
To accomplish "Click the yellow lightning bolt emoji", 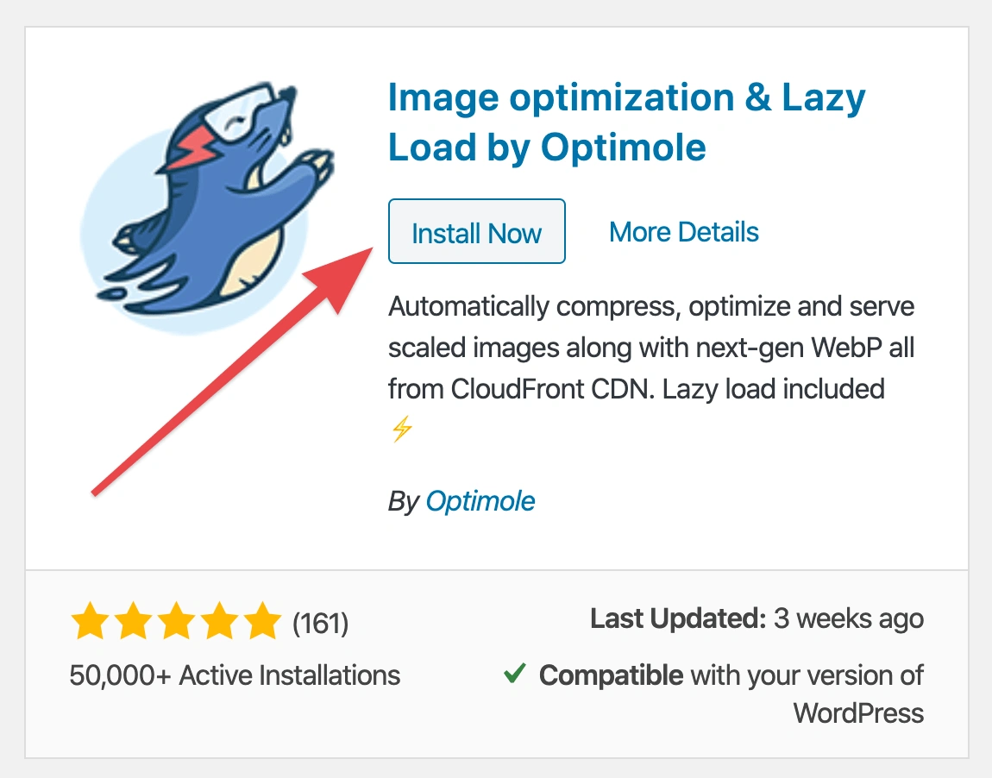I will [x=402, y=429].
